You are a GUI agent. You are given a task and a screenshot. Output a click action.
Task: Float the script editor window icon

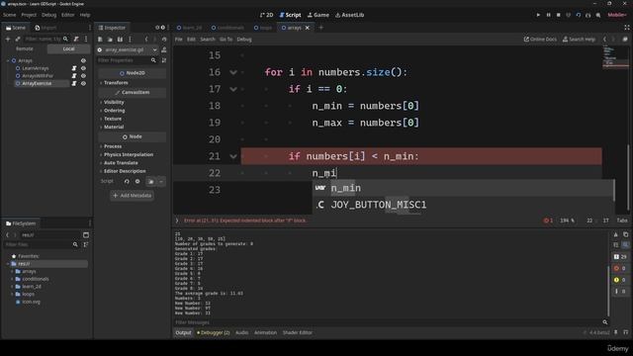(x=625, y=40)
